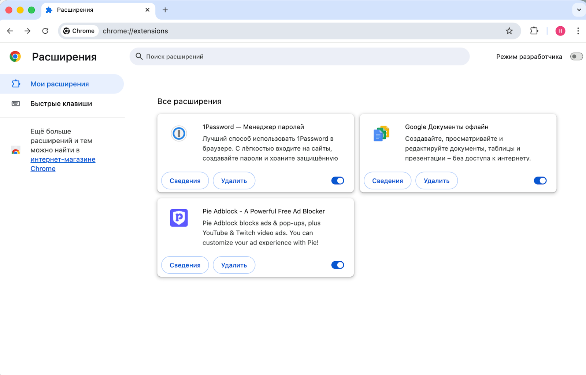Click the 1Password extension icon

[x=179, y=133]
